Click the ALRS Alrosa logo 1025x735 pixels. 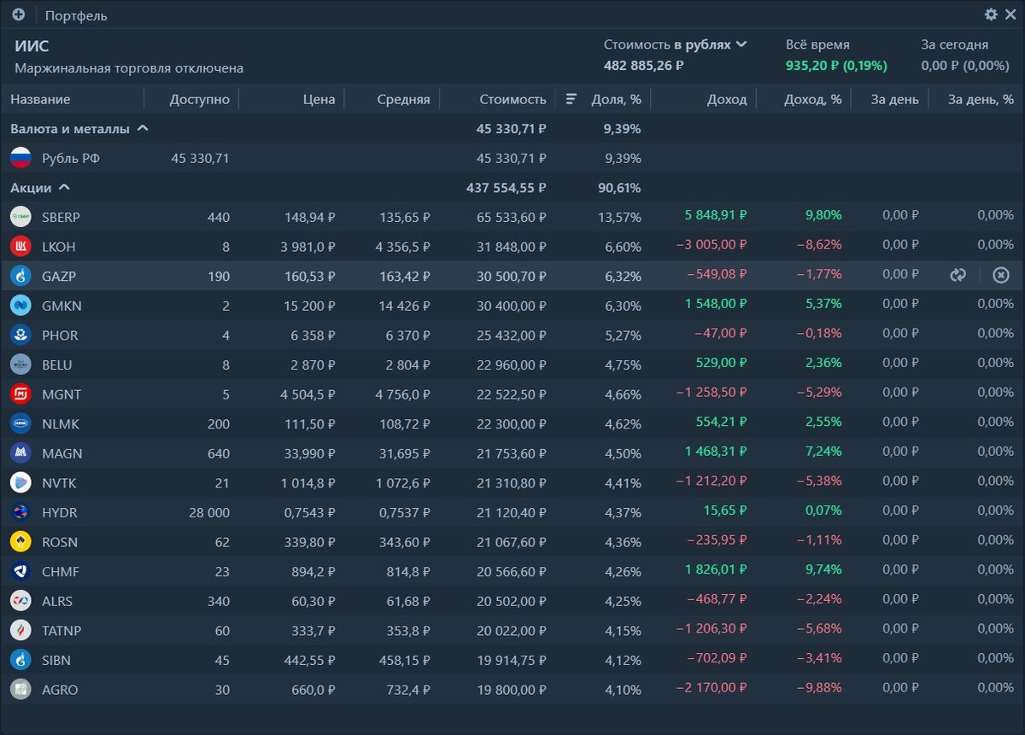coord(20,601)
